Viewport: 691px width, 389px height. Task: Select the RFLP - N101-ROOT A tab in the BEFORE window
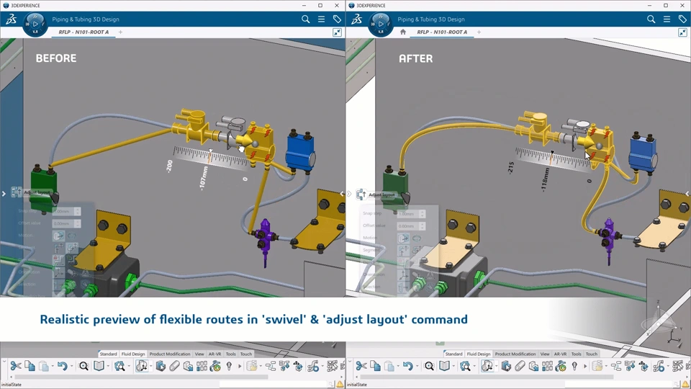pos(83,32)
